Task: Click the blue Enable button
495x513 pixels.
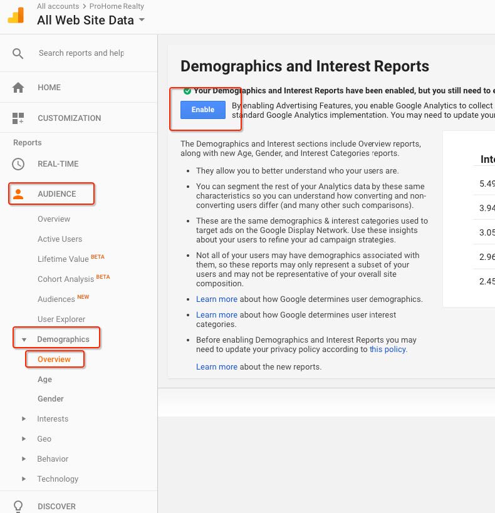Action: [x=203, y=110]
